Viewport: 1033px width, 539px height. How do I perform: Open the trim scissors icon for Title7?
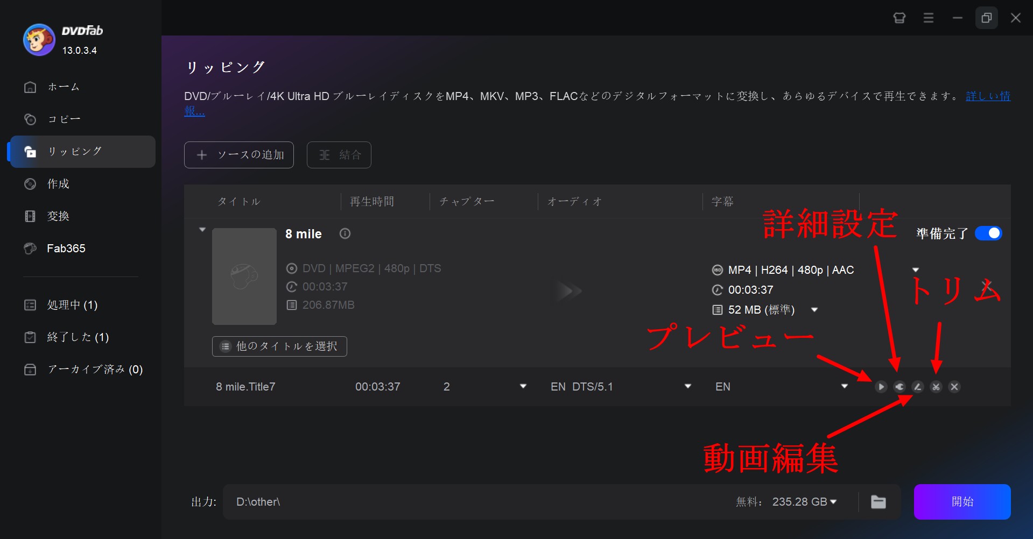click(936, 387)
